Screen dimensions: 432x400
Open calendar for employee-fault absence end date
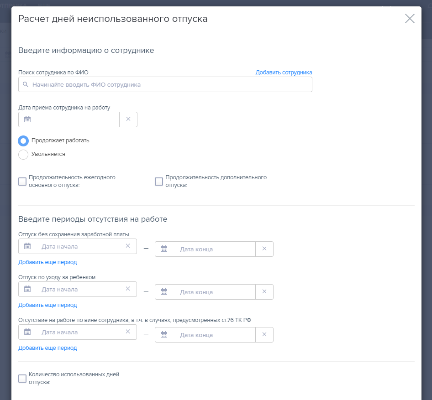[164, 335]
